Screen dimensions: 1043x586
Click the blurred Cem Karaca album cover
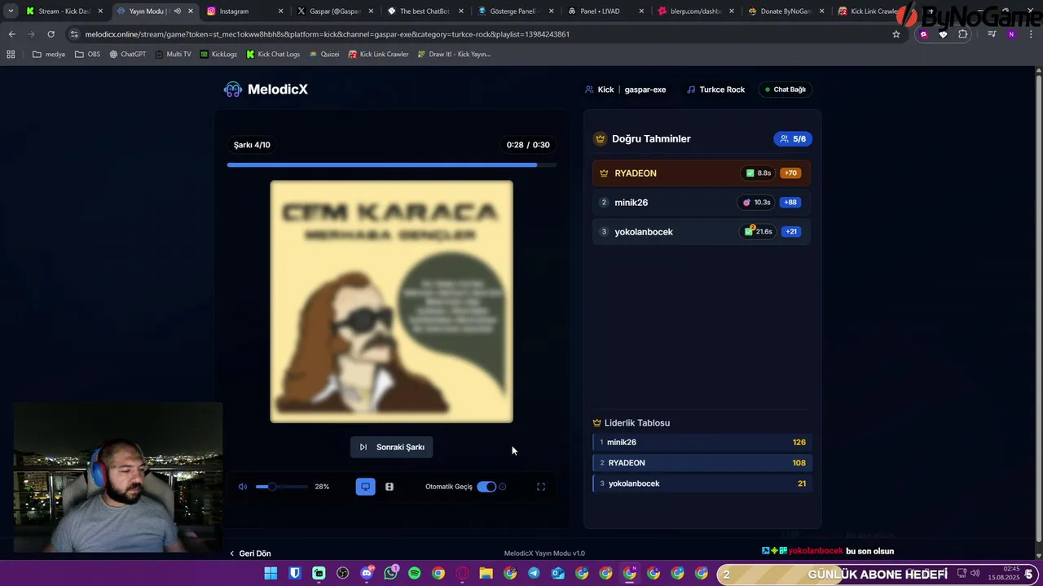click(392, 302)
